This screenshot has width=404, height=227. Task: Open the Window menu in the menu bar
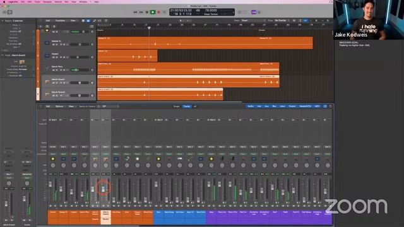[x=83, y=1]
